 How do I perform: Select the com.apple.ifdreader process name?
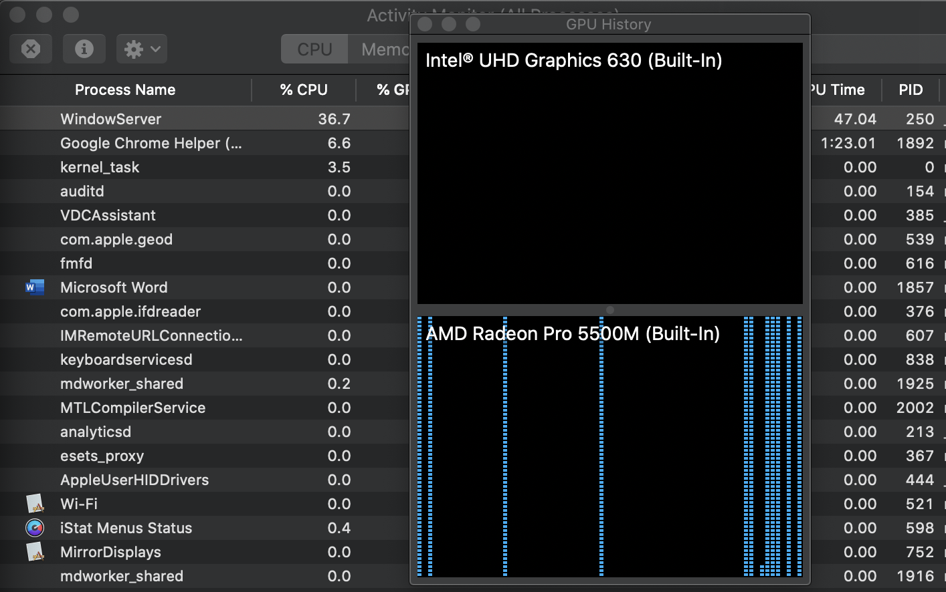pyautogui.click(x=130, y=311)
